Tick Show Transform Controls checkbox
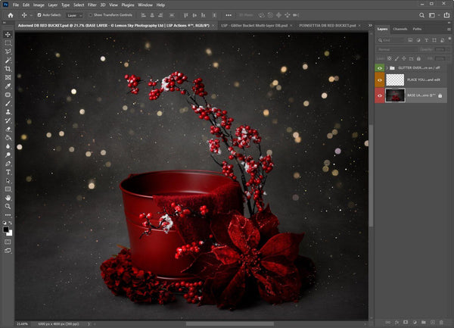The width and height of the screenshot is (454, 328). (x=92, y=14)
